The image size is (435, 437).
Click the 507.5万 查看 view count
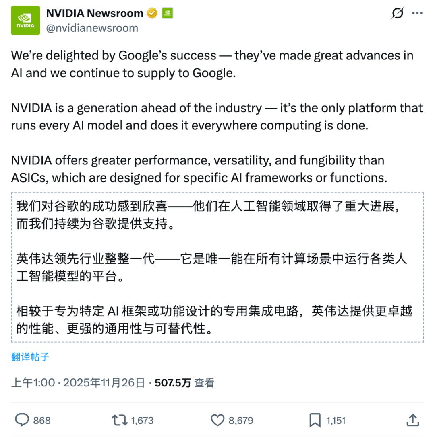(x=184, y=383)
